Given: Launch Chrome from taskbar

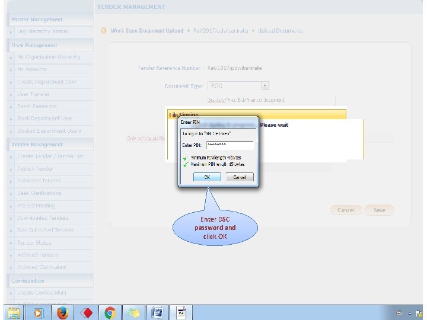Looking at the screenshot, I should click(110, 313).
